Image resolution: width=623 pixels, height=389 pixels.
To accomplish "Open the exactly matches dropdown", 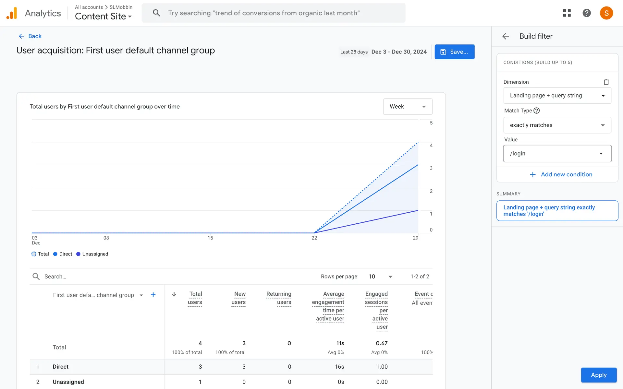I will click(x=557, y=125).
